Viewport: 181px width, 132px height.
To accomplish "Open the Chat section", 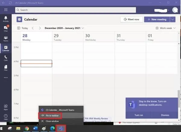I will pyautogui.click(x=5, y=29).
